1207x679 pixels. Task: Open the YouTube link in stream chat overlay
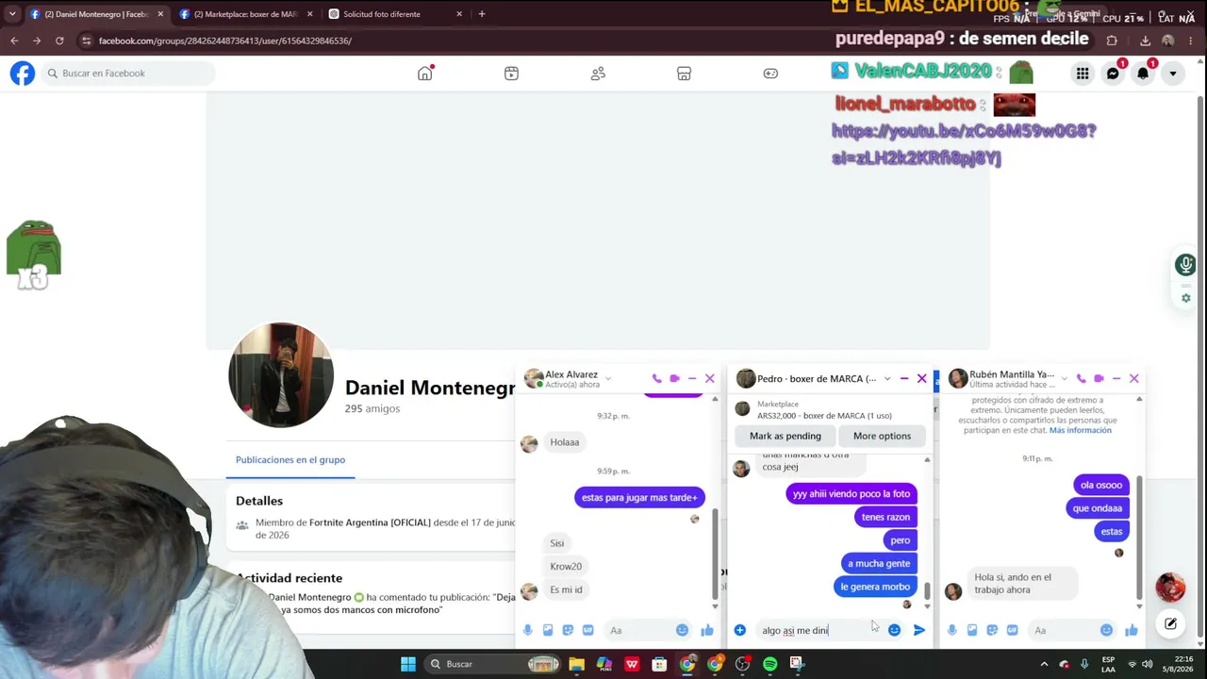(x=964, y=144)
